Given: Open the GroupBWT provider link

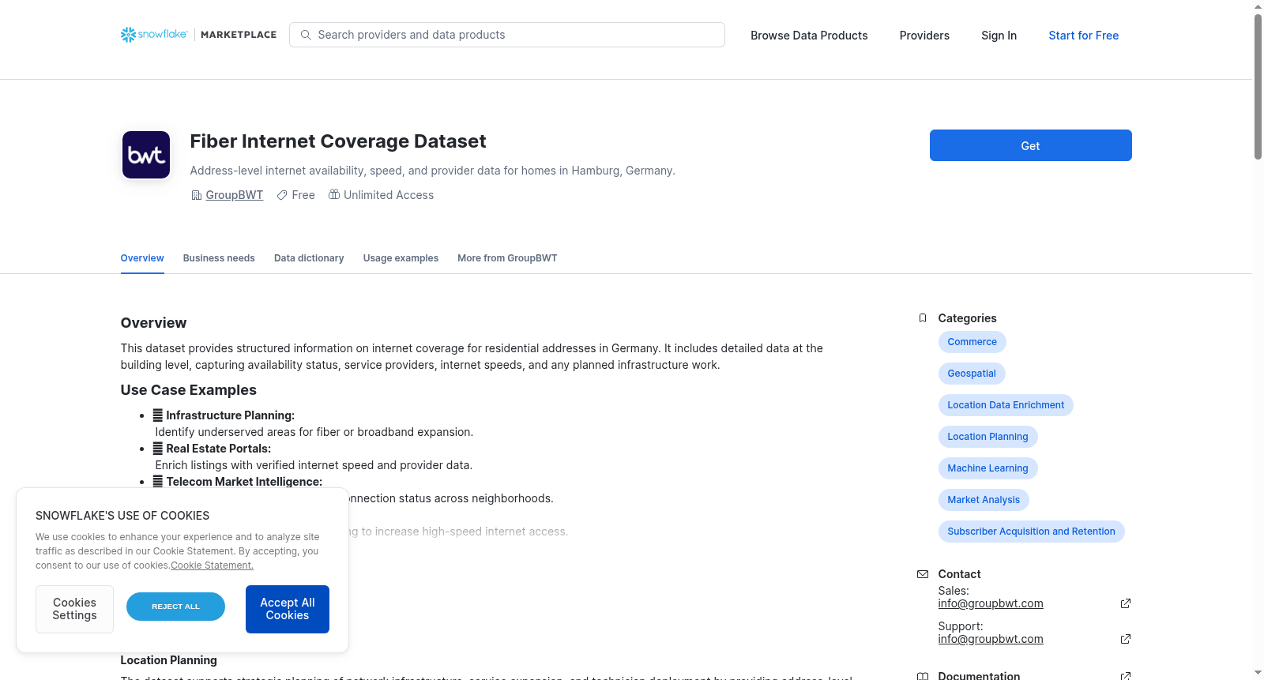Looking at the screenshot, I should (x=235, y=195).
